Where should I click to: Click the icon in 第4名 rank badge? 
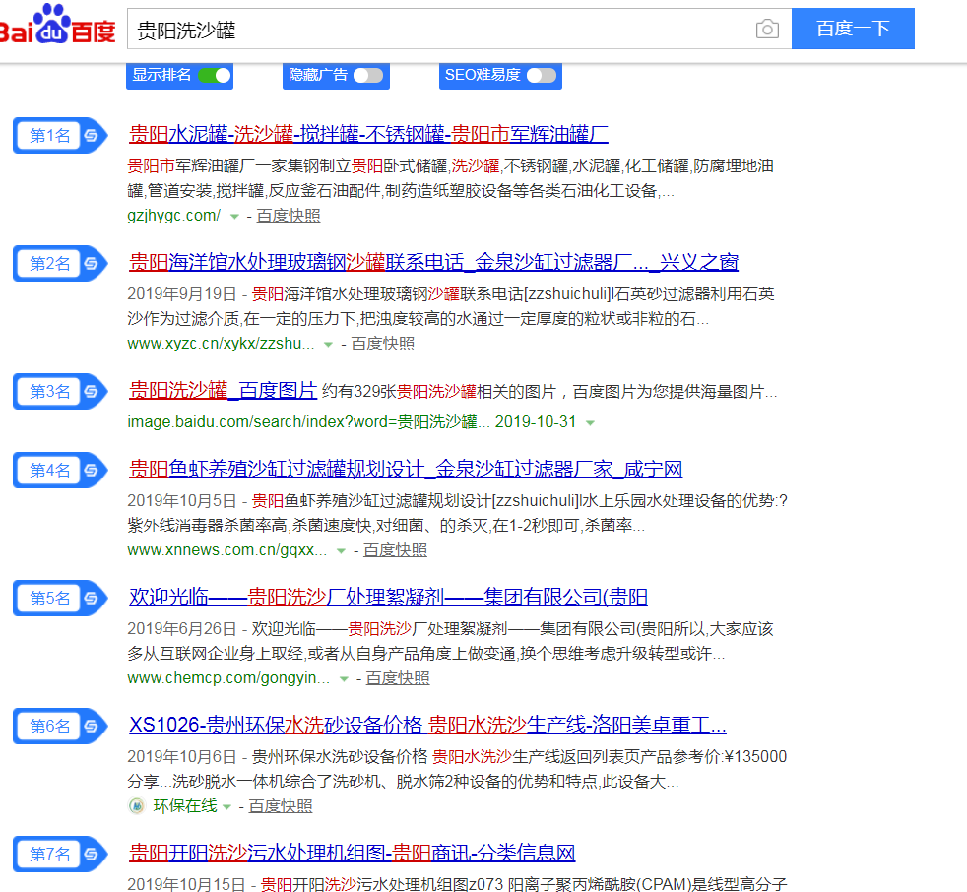(x=92, y=470)
